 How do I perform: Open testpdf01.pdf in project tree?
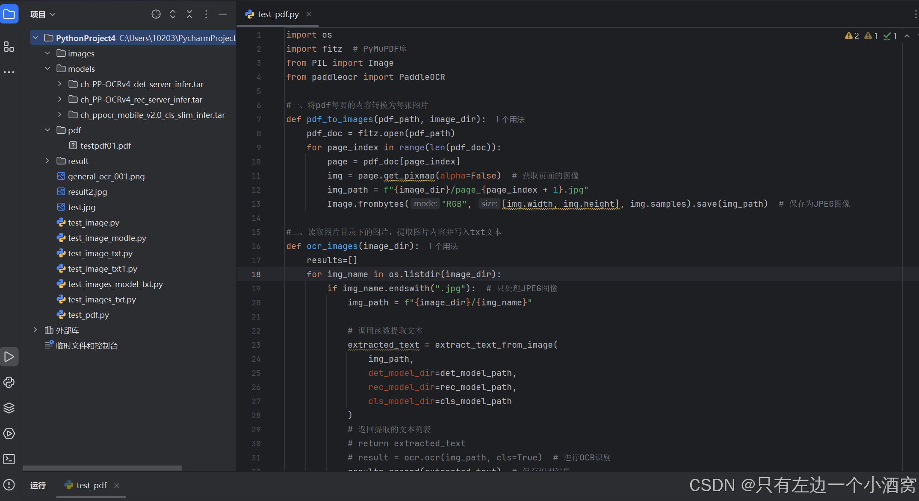pyautogui.click(x=105, y=146)
